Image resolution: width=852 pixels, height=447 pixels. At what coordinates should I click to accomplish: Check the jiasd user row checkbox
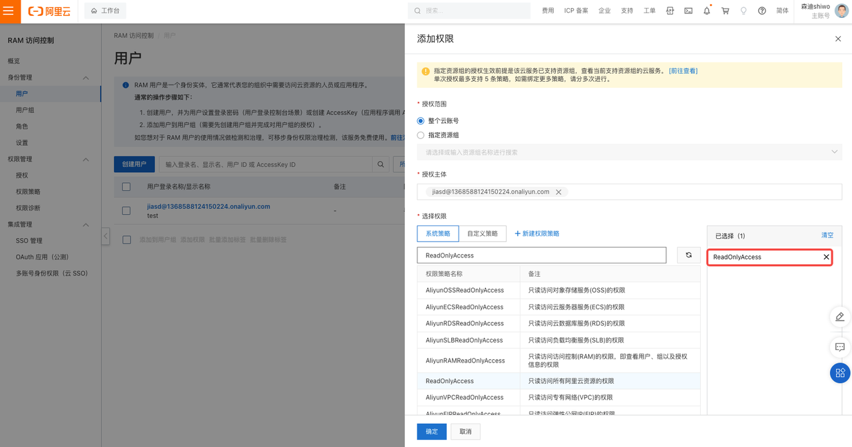pyautogui.click(x=126, y=211)
